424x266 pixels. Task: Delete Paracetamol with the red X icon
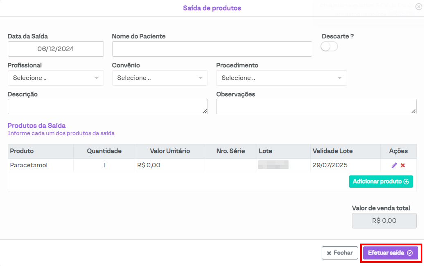pyautogui.click(x=403, y=165)
